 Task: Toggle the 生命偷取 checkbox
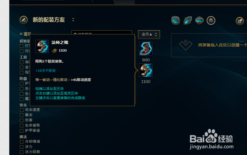pyautogui.click(x=22, y=126)
